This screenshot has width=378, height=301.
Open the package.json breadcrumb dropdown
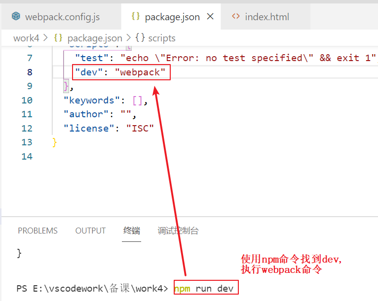tap(94, 38)
